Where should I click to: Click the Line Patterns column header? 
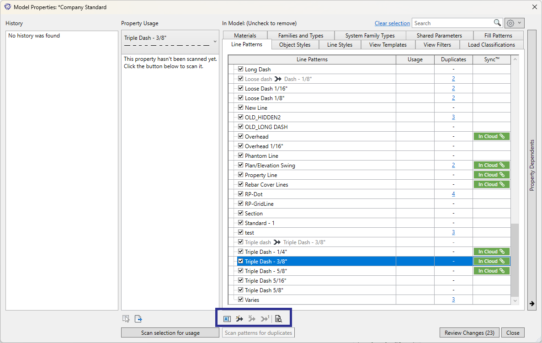click(312, 59)
